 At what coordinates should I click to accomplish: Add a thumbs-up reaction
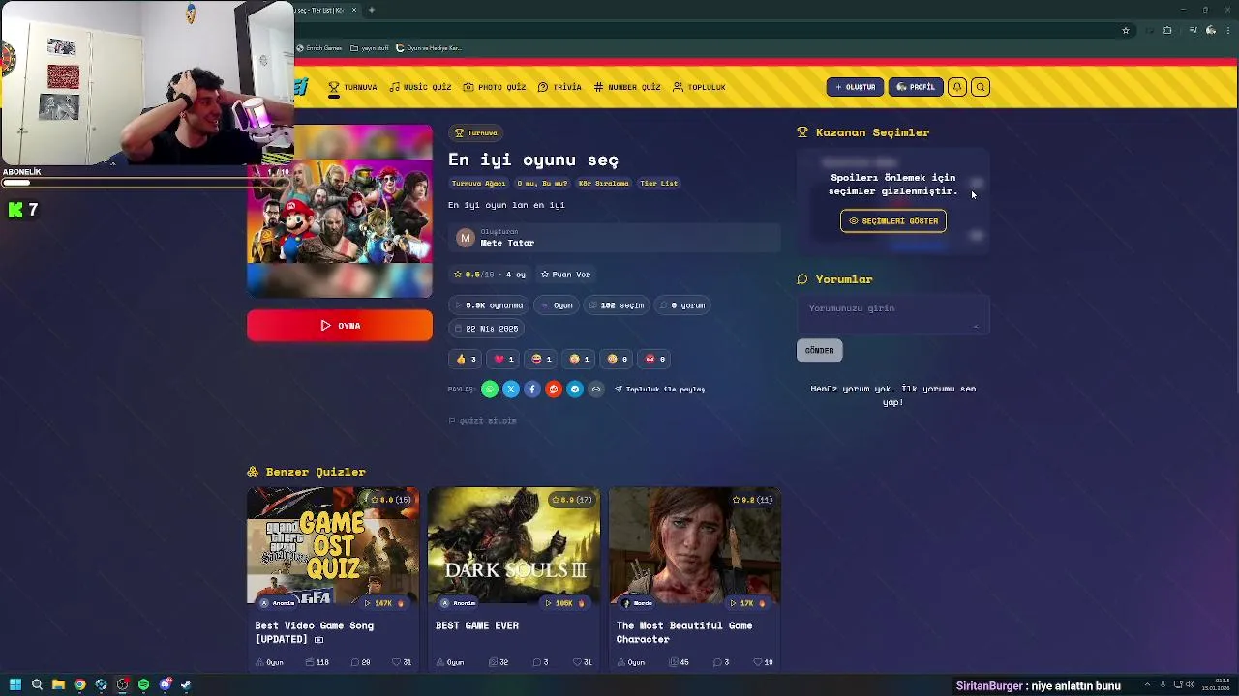coord(467,359)
